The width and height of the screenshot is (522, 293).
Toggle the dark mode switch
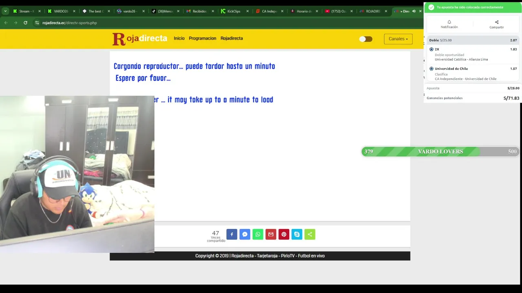coord(365,39)
